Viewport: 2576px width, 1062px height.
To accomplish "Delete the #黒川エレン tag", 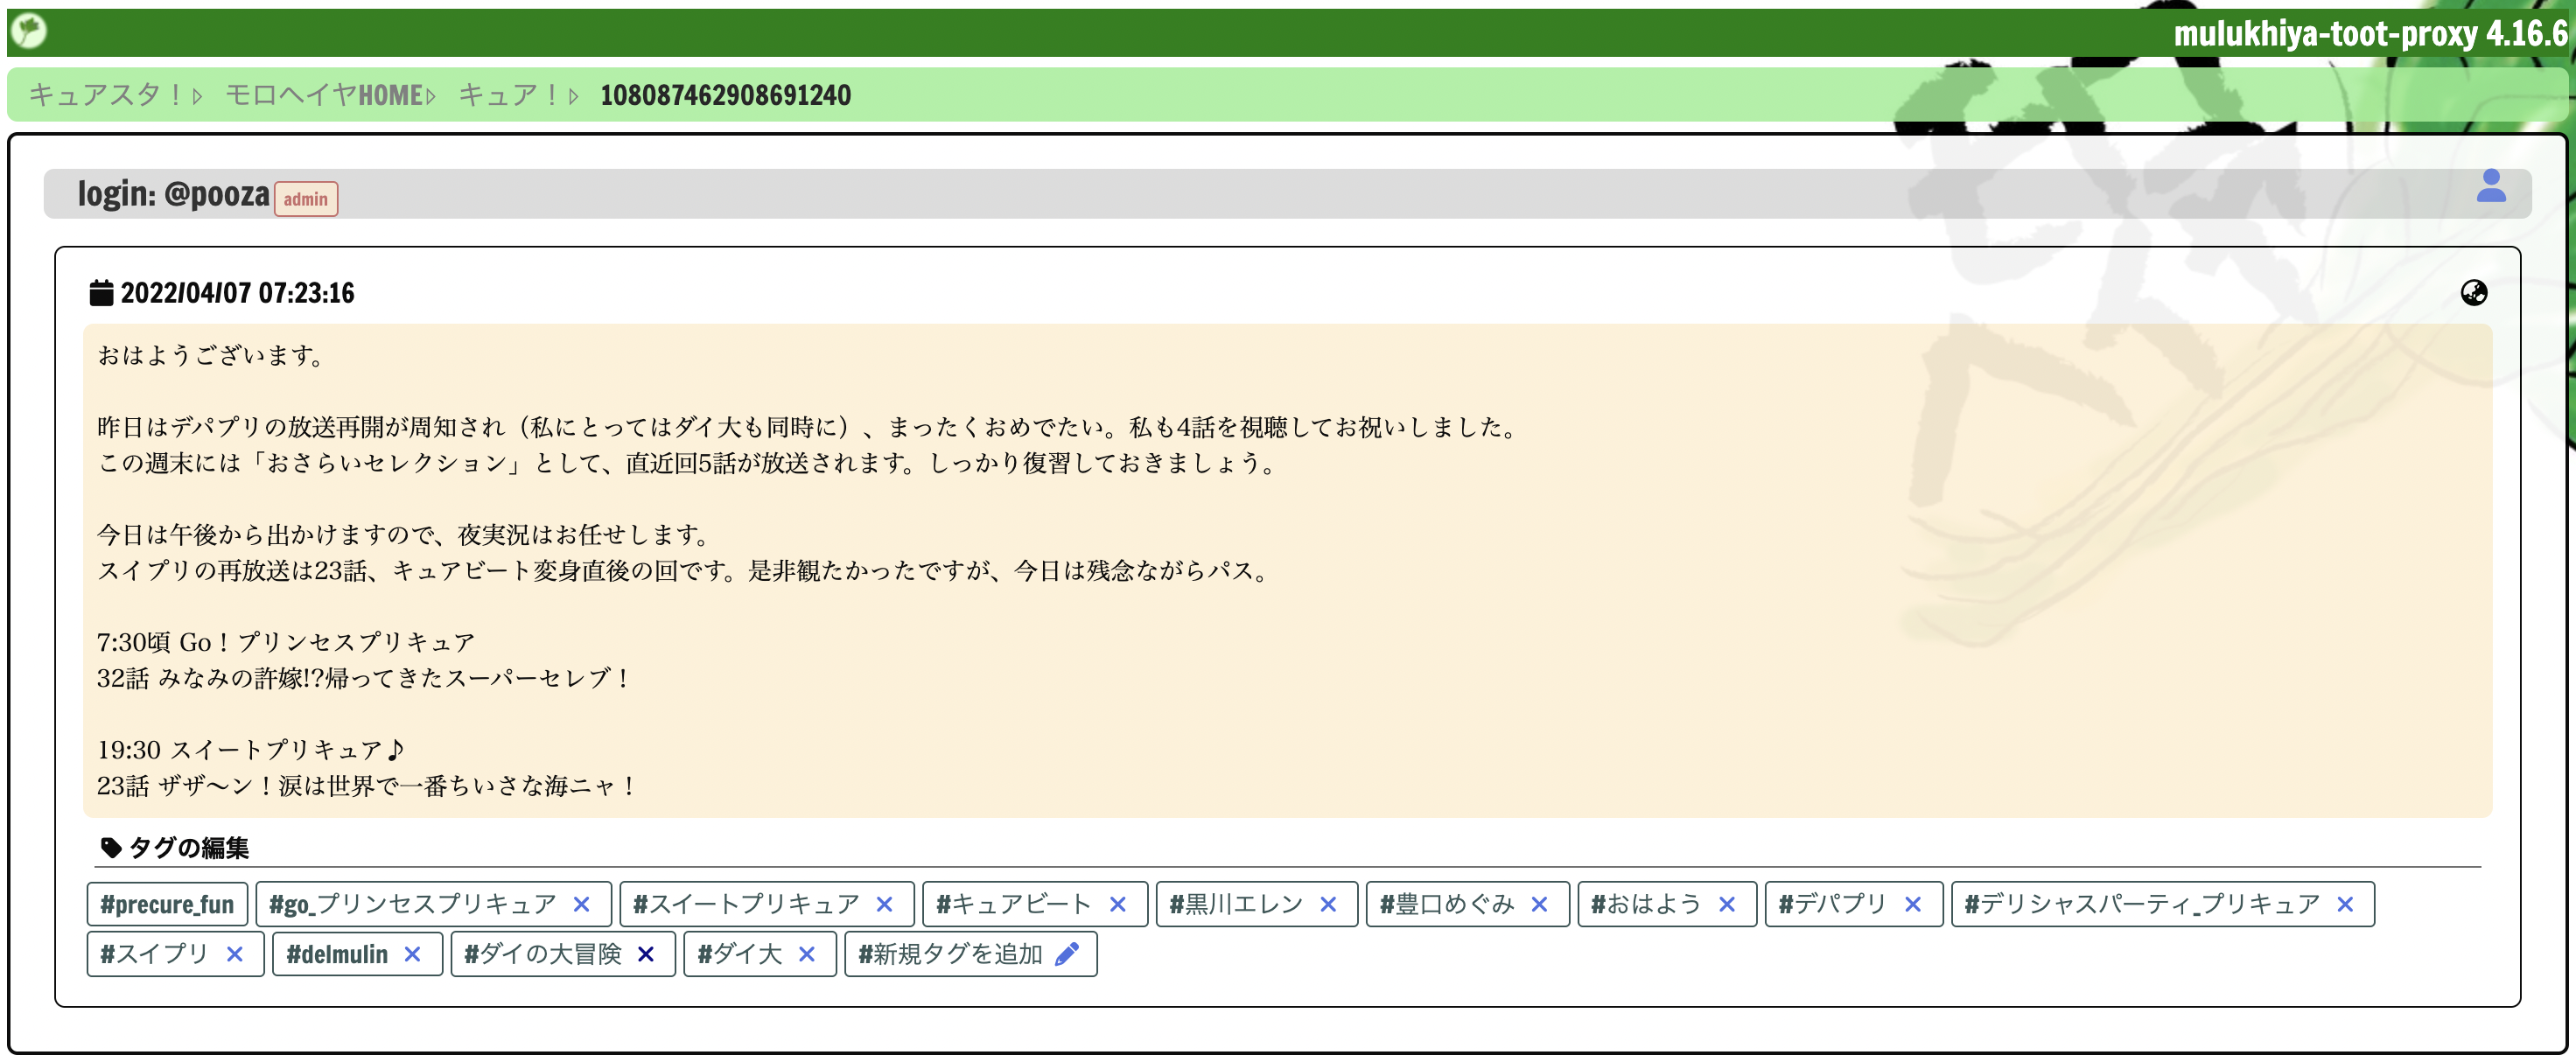I will pyautogui.click(x=1327, y=905).
